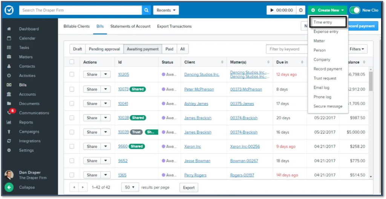
Task: Select Expense entry from the menu
Action: 326,32
